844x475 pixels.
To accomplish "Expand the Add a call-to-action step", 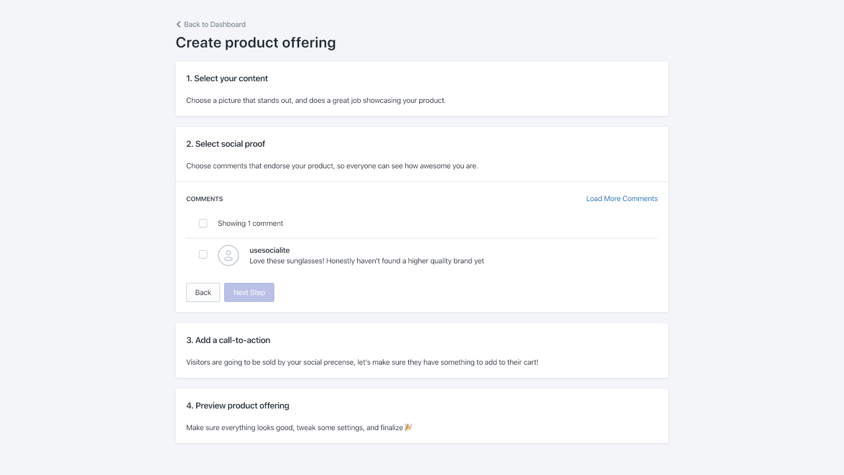I will 228,340.
